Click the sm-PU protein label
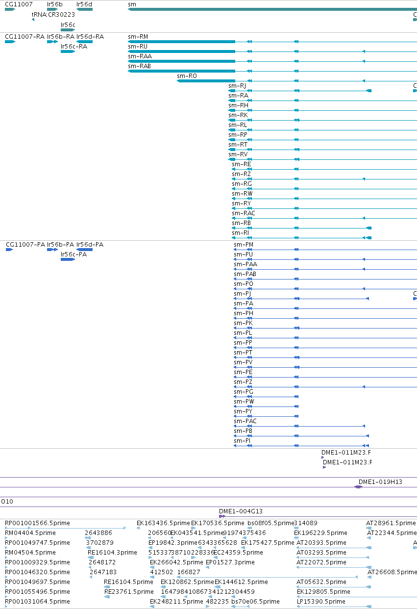 tap(243, 254)
